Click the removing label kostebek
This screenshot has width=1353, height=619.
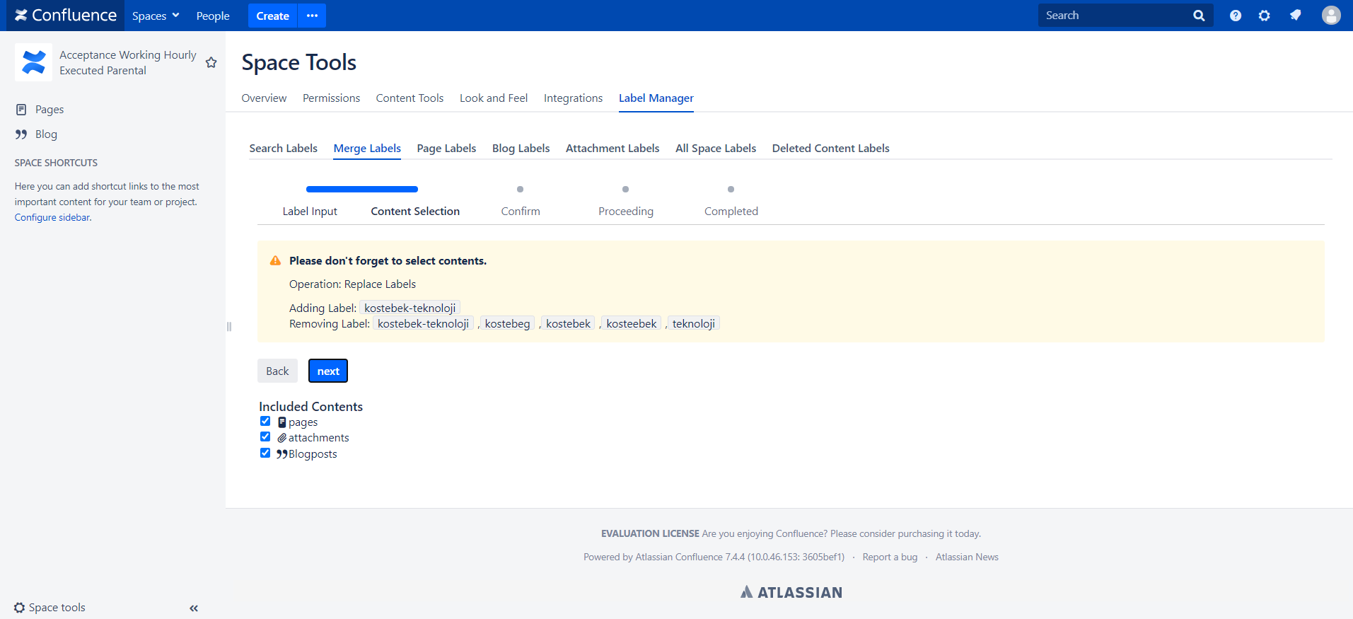(568, 324)
